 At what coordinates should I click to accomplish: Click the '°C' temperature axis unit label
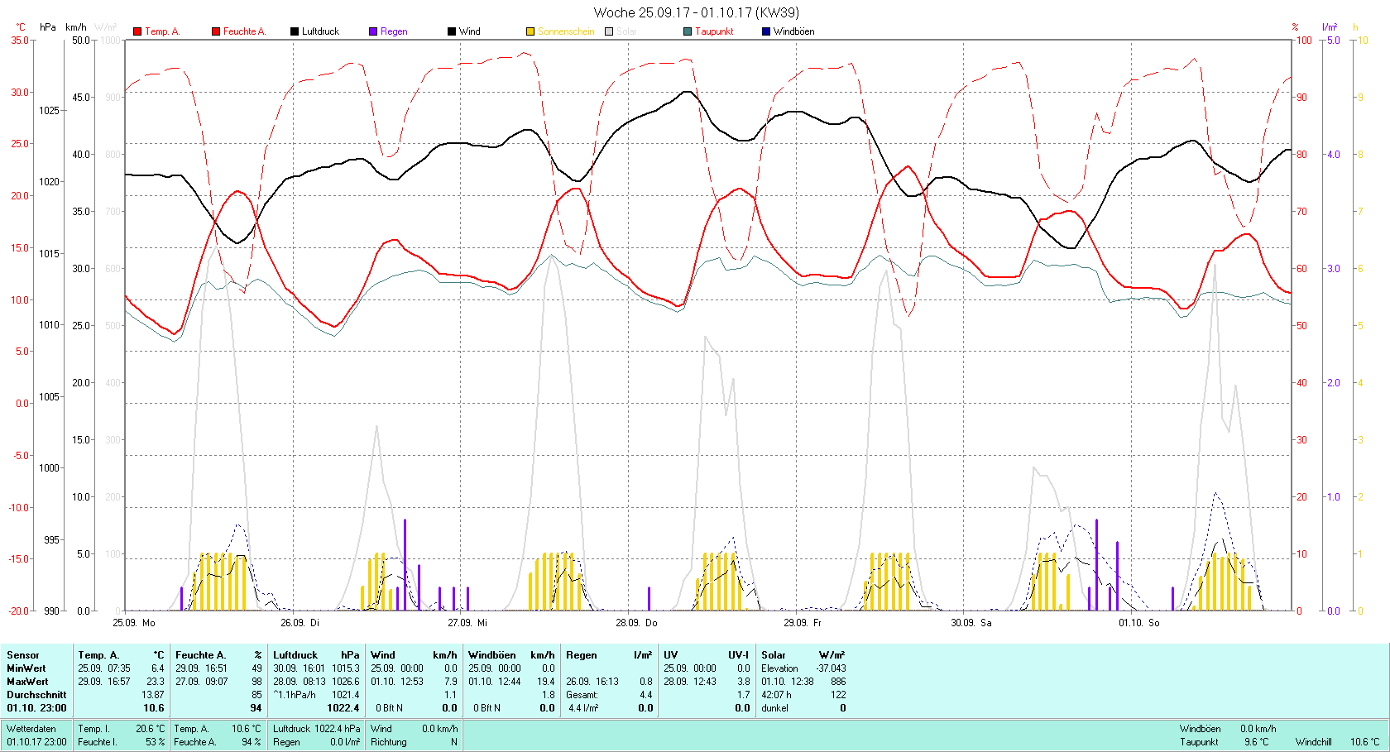pos(21,27)
